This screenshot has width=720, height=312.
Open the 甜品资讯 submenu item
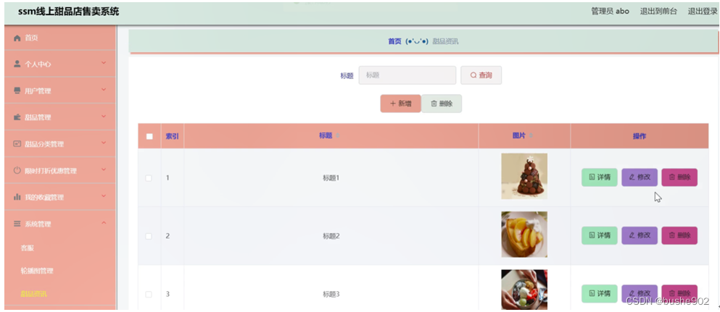click(x=33, y=294)
